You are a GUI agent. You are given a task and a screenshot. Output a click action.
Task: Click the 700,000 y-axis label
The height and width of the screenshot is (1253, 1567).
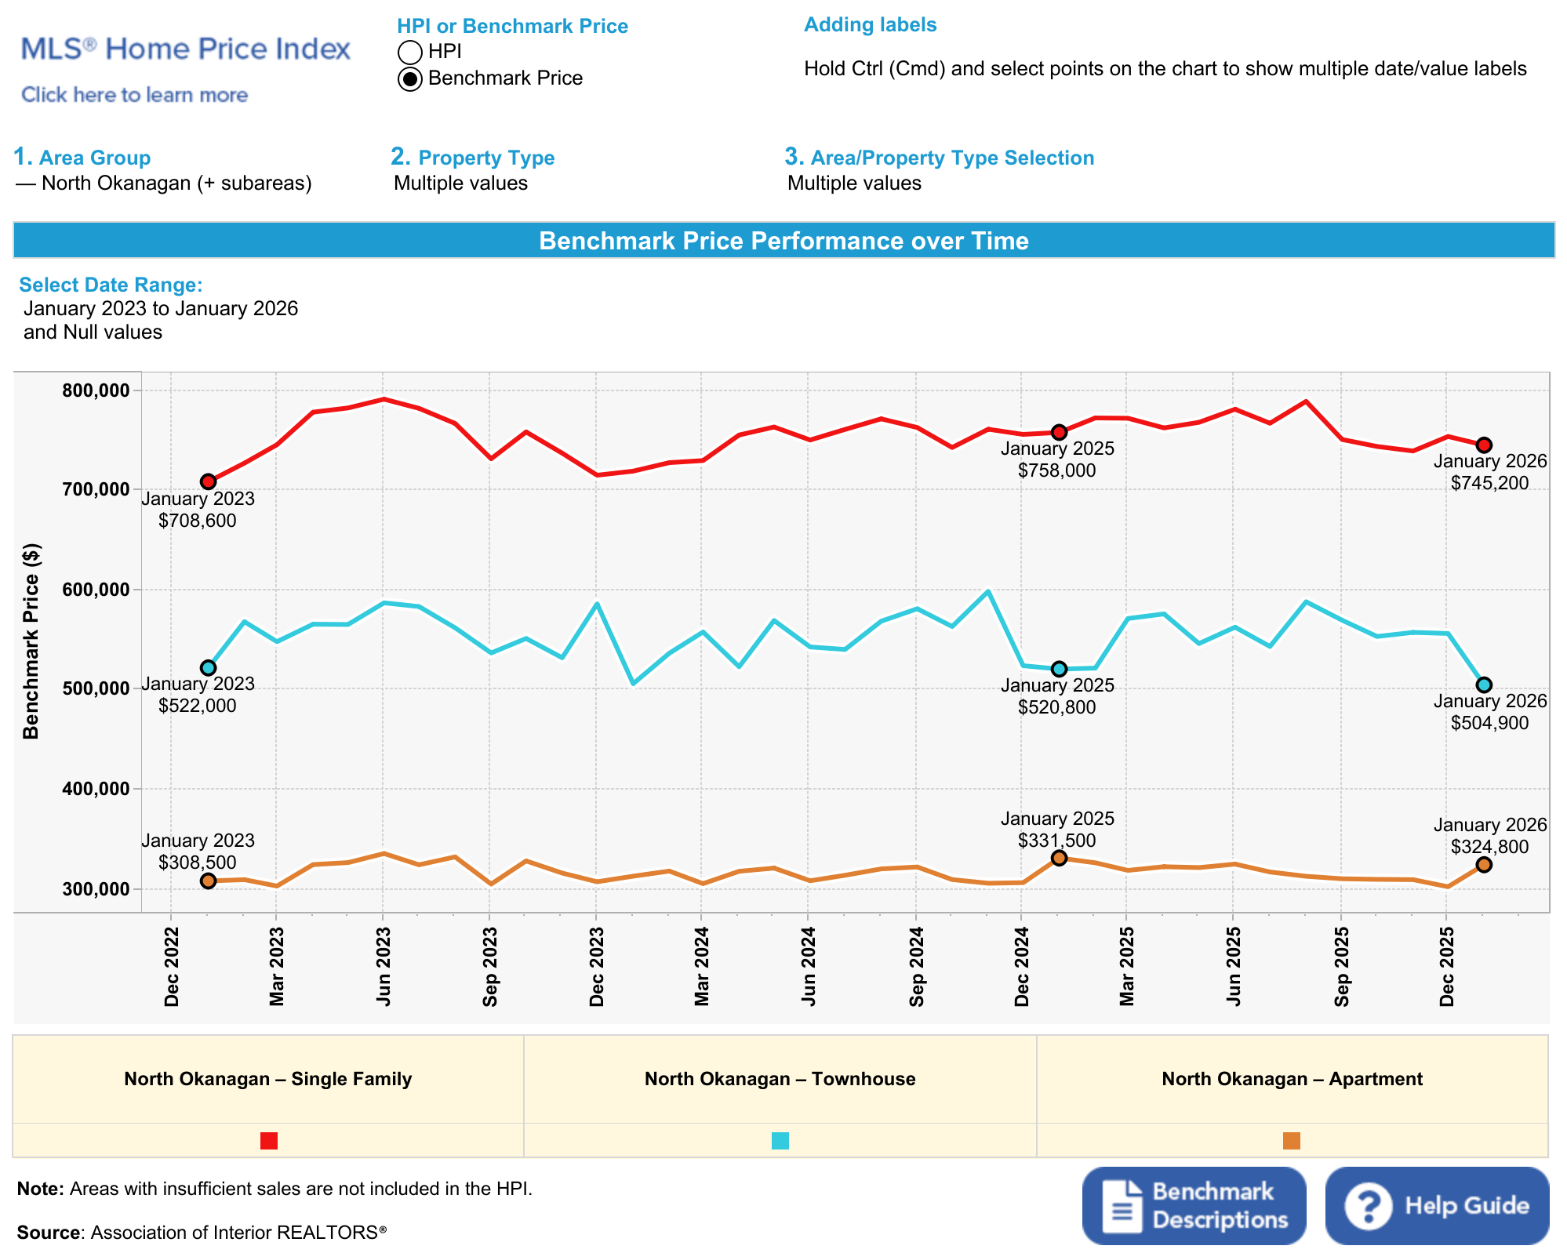[95, 489]
